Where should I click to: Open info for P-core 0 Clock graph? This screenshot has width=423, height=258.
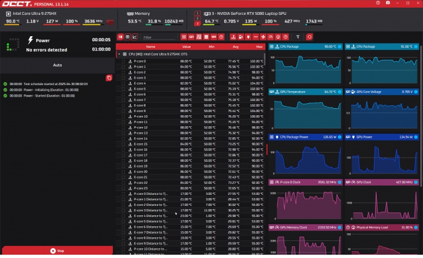339,182
